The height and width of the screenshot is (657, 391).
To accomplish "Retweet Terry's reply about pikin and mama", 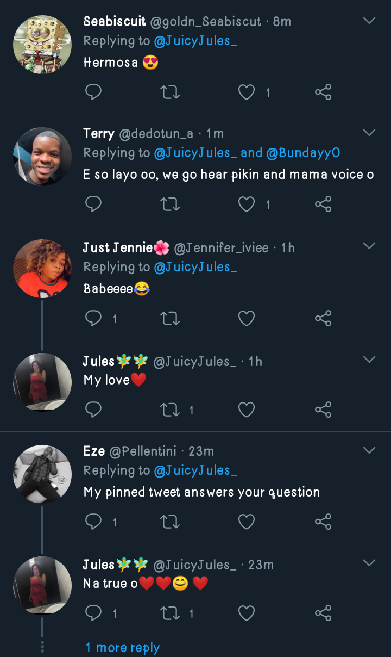I will (x=171, y=204).
